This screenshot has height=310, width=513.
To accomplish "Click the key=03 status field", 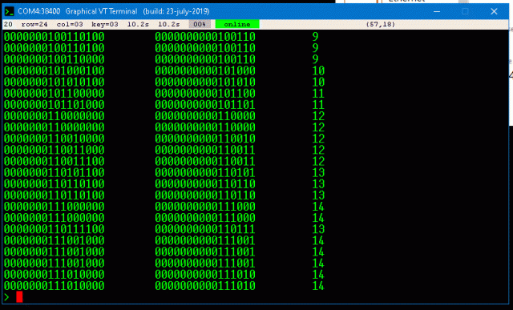I will 105,24.
